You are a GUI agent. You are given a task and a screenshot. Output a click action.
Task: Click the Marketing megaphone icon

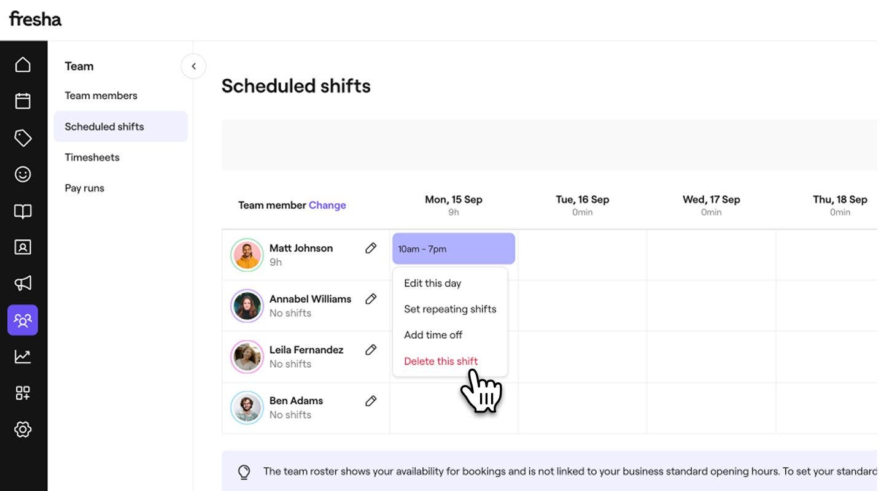[23, 283]
